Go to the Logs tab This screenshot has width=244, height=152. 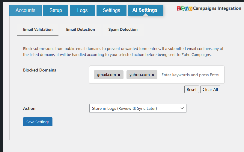(82, 10)
